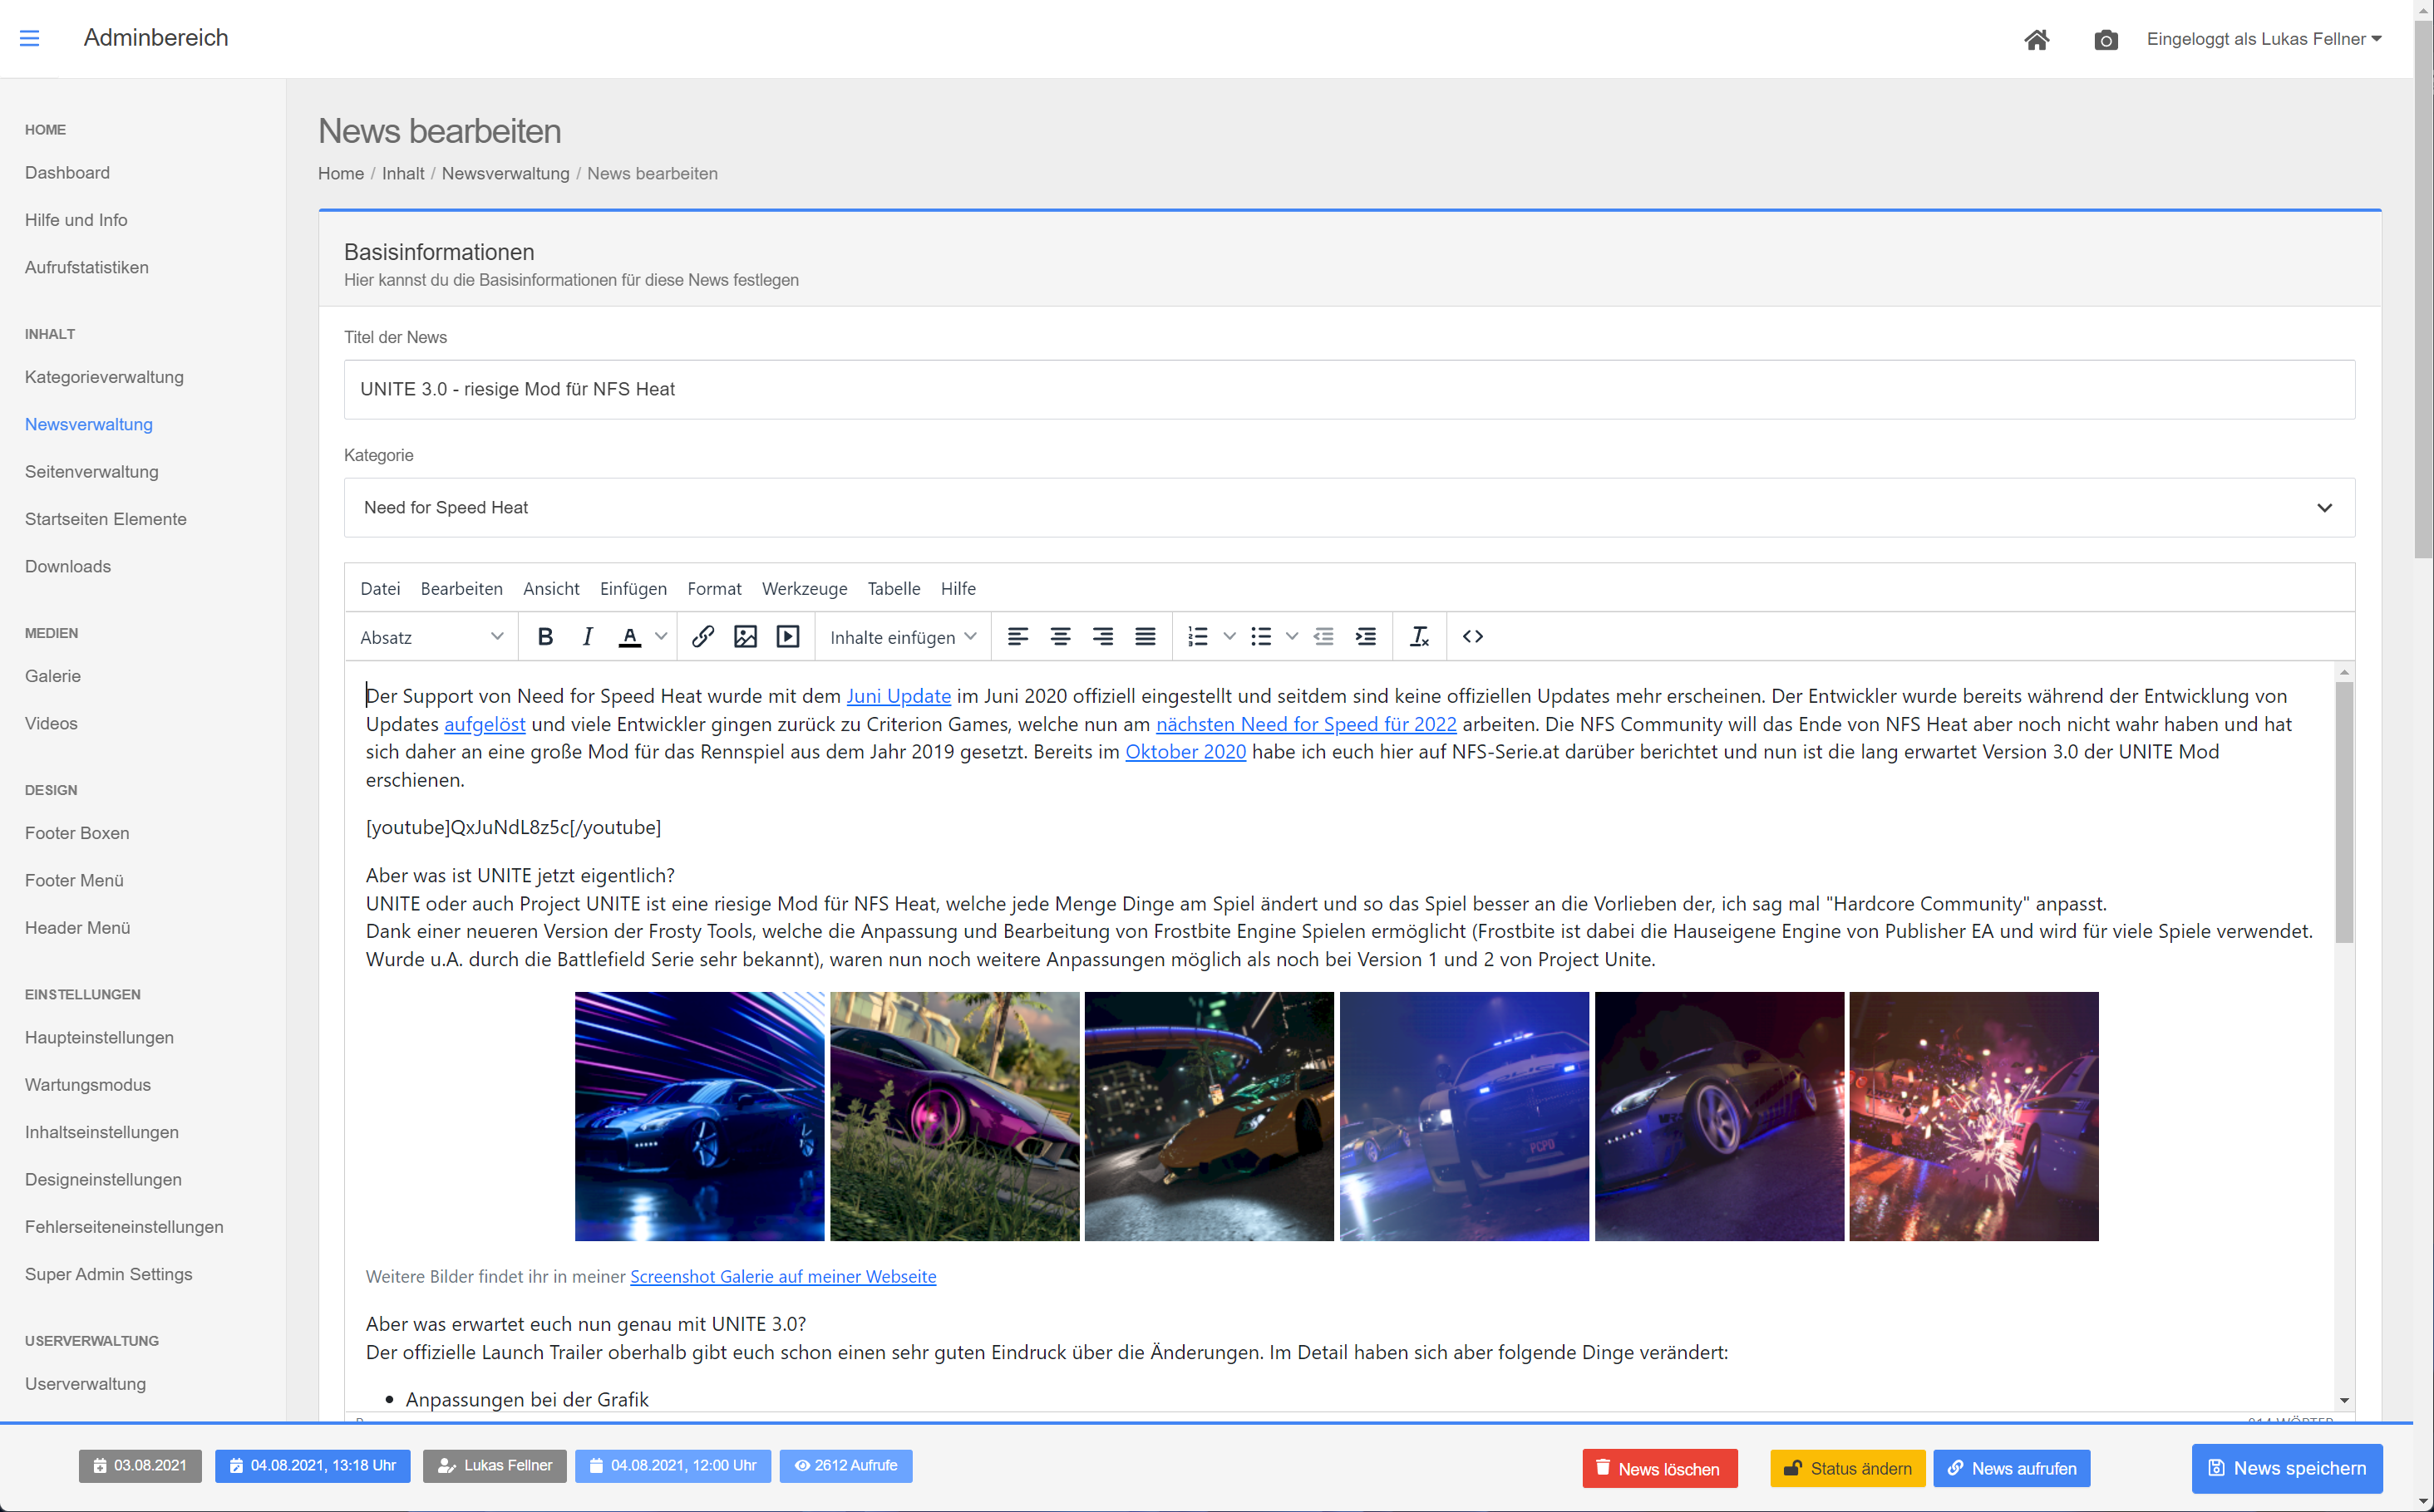Select the fireworks car image

point(1973,1116)
